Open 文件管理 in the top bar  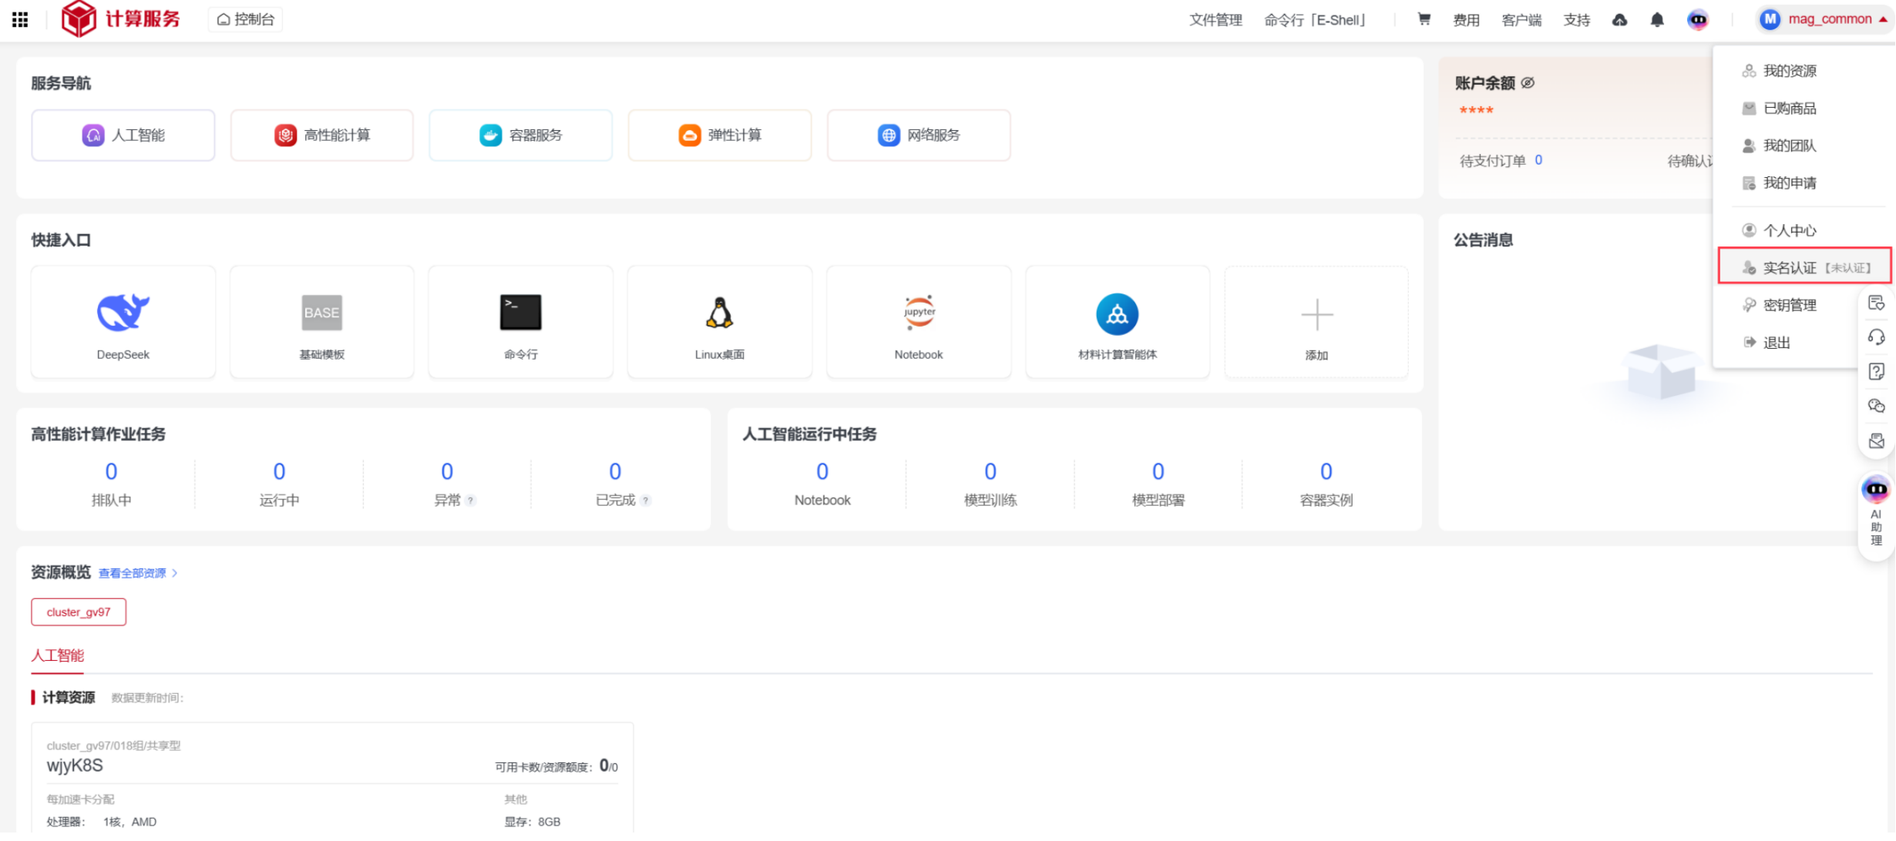tap(1215, 19)
